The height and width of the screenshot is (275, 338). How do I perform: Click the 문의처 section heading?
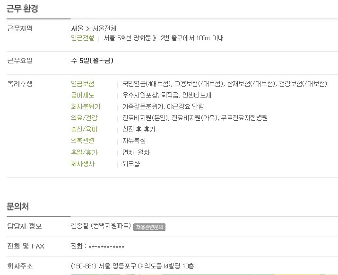17,206
